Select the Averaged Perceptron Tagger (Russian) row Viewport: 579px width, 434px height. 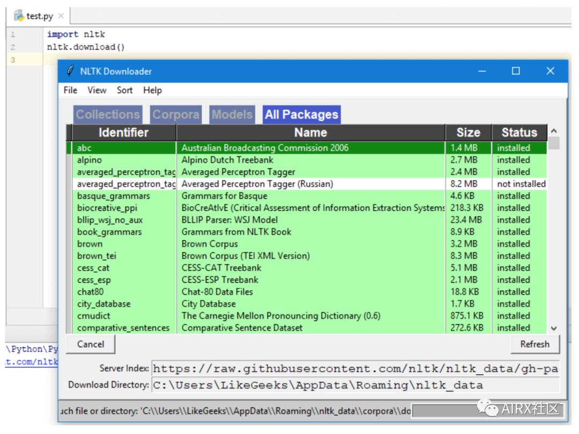click(257, 184)
